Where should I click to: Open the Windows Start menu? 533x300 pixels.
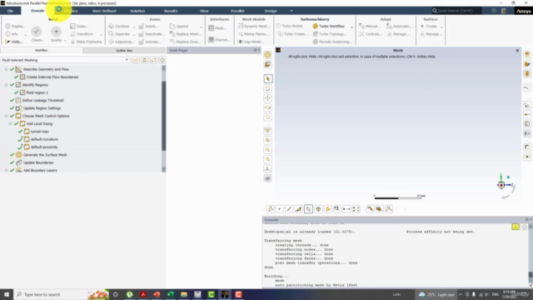(7, 294)
